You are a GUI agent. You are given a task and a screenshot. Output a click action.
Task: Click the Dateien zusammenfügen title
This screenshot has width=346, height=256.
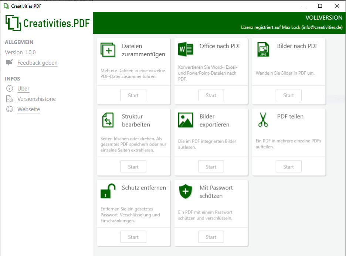143,50
